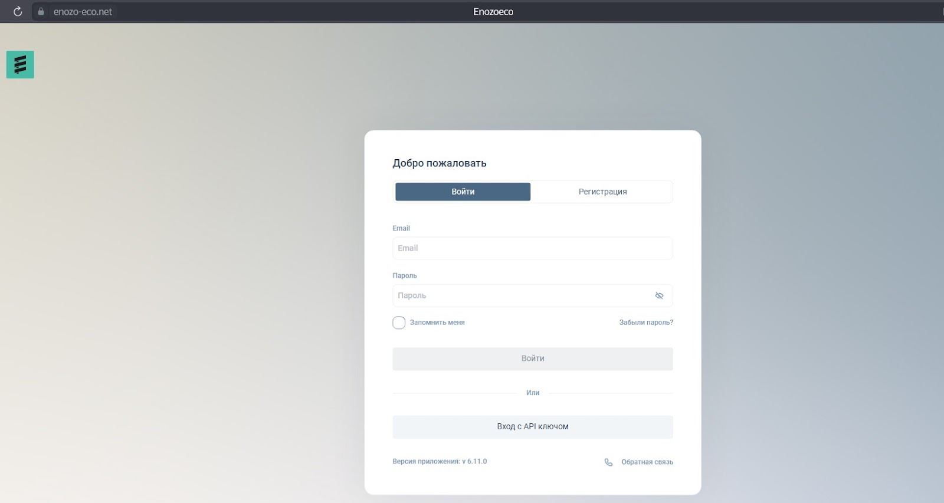Toggle password visibility eye icon

click(x=659, y=295)
